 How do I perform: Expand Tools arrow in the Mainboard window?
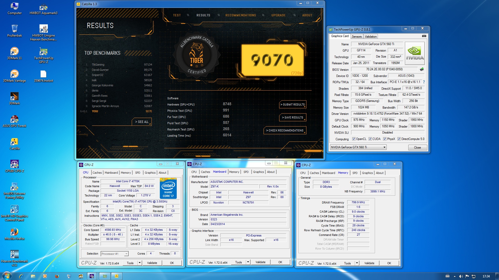coord(248,262)
